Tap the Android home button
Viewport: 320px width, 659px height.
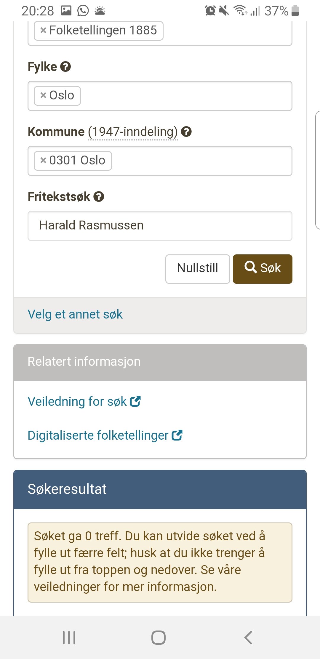tap(159, 637)
